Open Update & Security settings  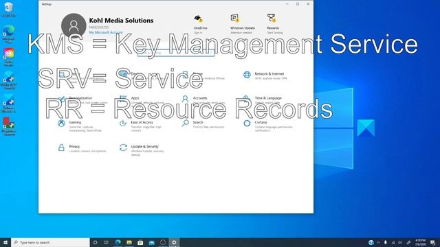pyautogui.click(x=142, y=150)
